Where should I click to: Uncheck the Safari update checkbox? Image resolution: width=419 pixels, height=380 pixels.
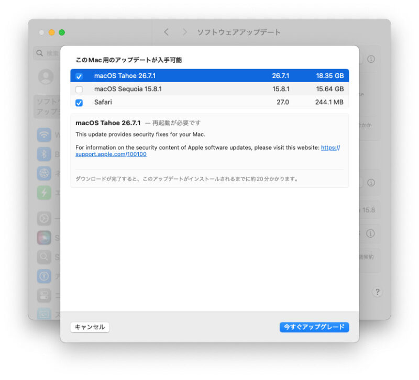(79, 103)
